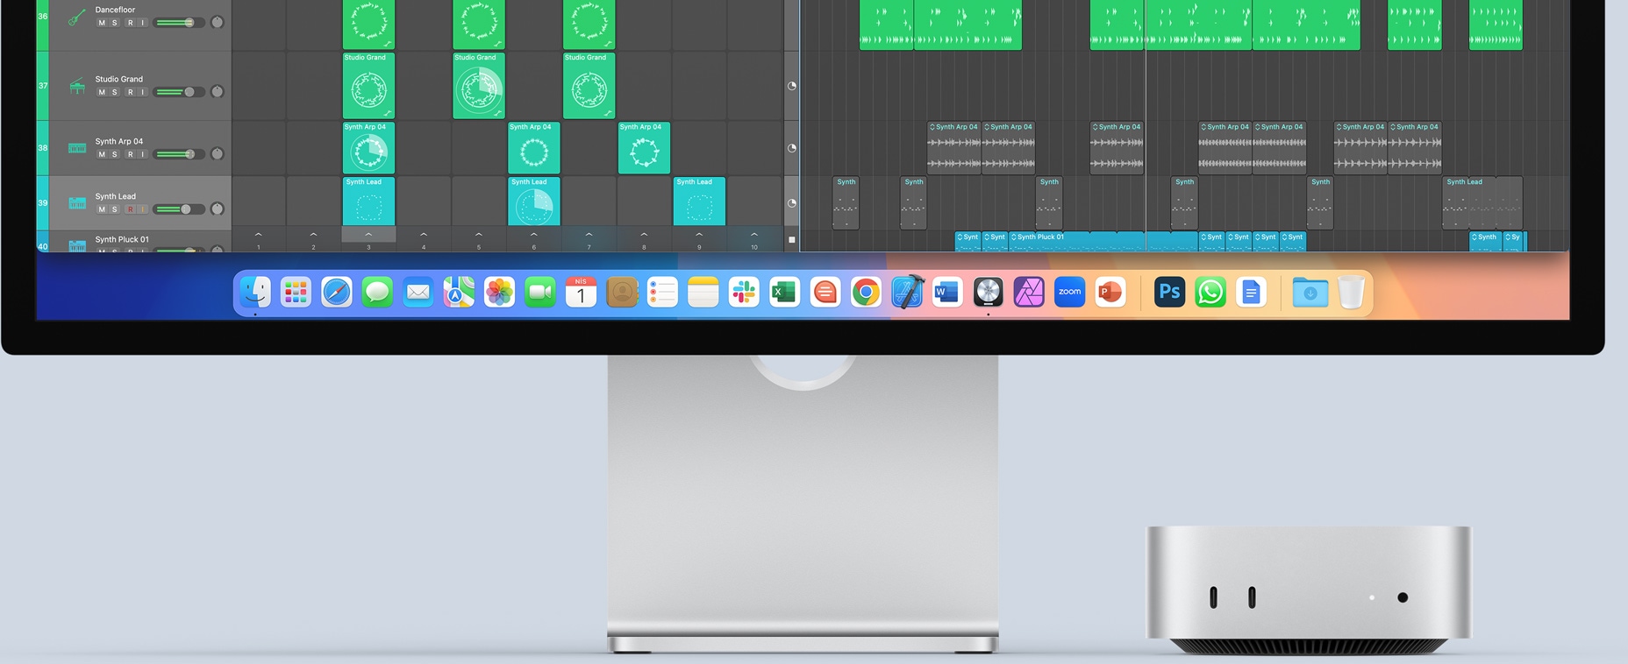The height and width of the screenshot is (664, 1628).
Task: Click the Studio Grand piano instrument icon
Action: tap(77, 86)
